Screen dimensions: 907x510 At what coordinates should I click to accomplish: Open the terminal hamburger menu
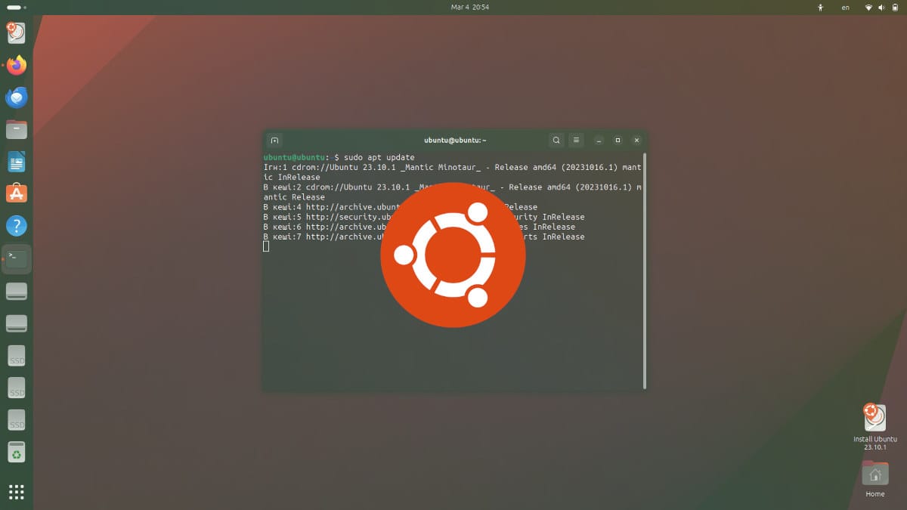pos(576,140)
